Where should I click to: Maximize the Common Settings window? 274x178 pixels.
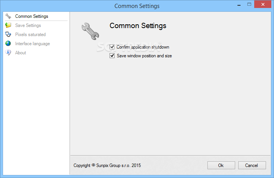249,4
